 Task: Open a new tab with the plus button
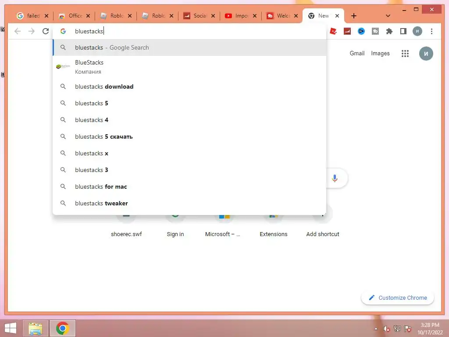tap(354, 16)
